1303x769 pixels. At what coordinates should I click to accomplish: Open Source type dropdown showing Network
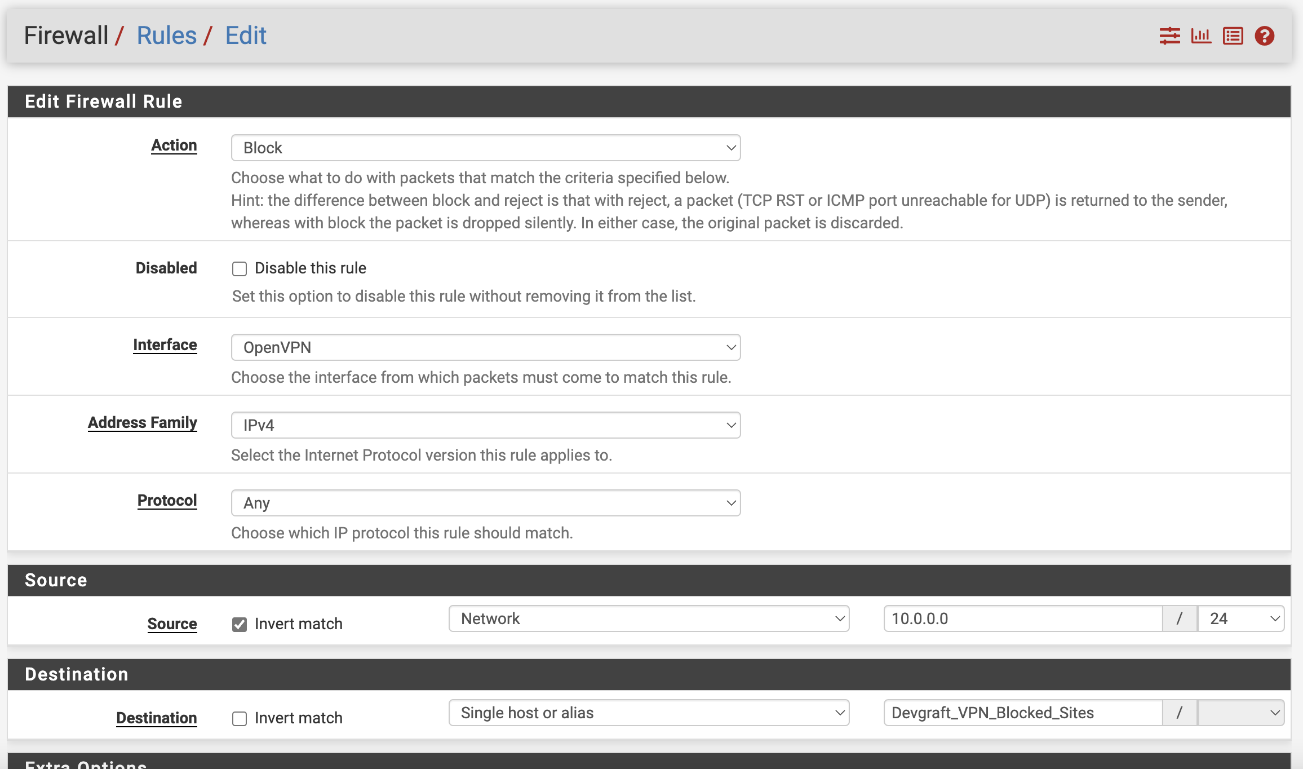pyautogui.click(x=649, y=618)
